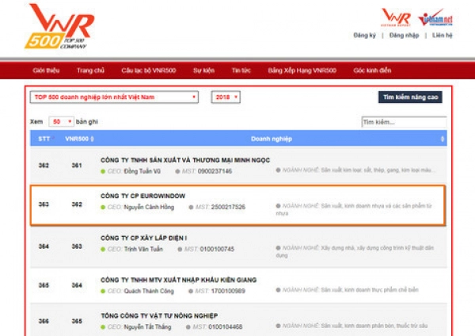
Task: Click tax code 0100104468
Action: 225,327
